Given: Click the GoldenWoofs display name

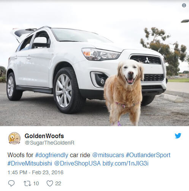Looking at the screenshot, I should point(44,136).
